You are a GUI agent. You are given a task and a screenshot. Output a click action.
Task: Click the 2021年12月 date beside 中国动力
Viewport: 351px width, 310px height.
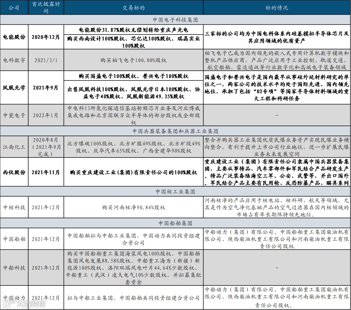[x=46, y=297]
